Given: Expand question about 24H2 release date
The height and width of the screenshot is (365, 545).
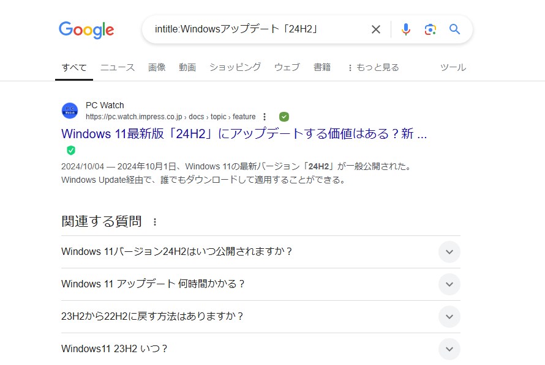Looking at the screenshot, I should pyautogui.click(x=449, y=252).
